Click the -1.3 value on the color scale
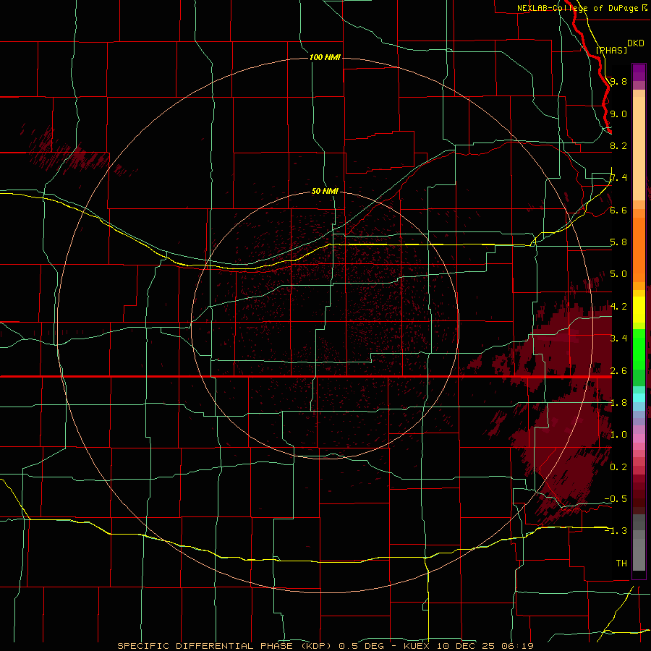Screen dimensions: 651x651 [x=616, y=531]
